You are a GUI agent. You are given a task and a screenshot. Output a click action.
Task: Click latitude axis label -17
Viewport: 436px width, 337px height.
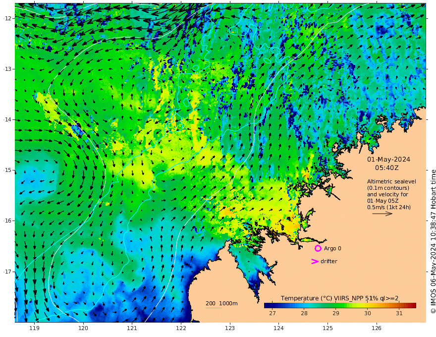click(7, 272)
